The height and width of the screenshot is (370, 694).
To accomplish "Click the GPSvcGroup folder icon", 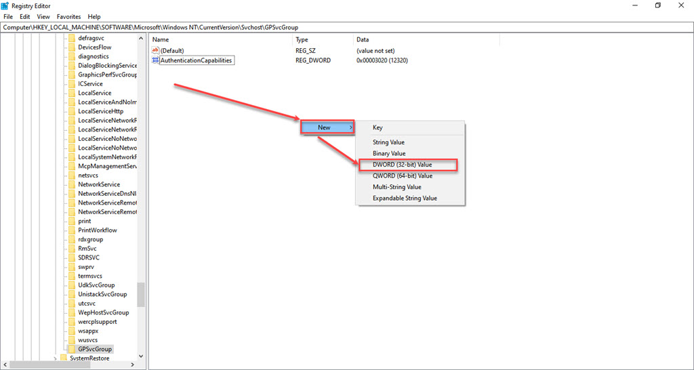I will pos(72,349).
